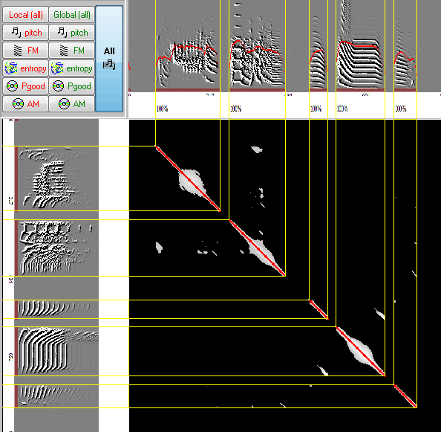Select the red Local AM button
The image size is (441, 432).
point(25,103)
